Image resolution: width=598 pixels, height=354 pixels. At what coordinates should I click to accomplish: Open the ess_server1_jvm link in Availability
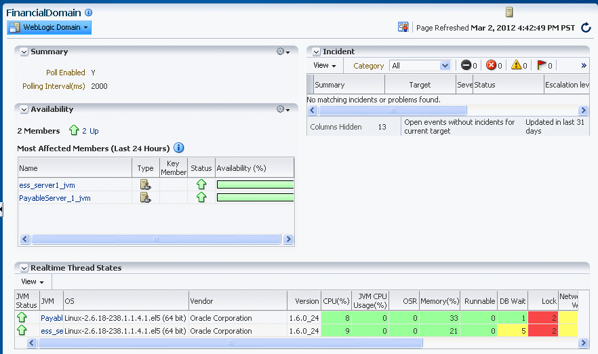pyautogui.click(x=47, y=185)
